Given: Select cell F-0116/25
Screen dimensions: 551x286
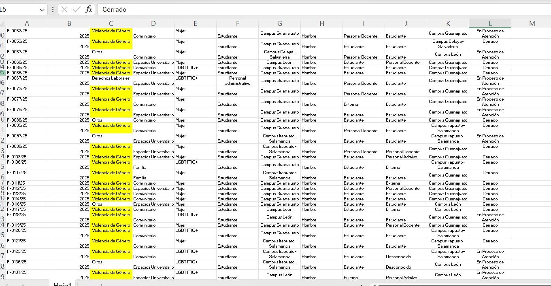Looking at the screenshot, I should tap(27, 204).
